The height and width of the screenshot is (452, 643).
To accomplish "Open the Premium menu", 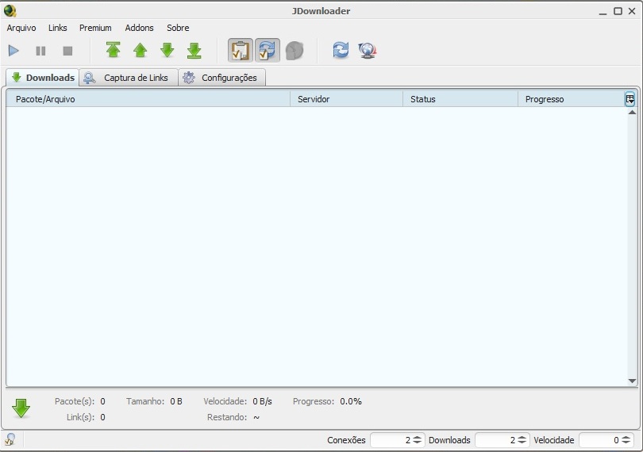I will pos(95,28).
